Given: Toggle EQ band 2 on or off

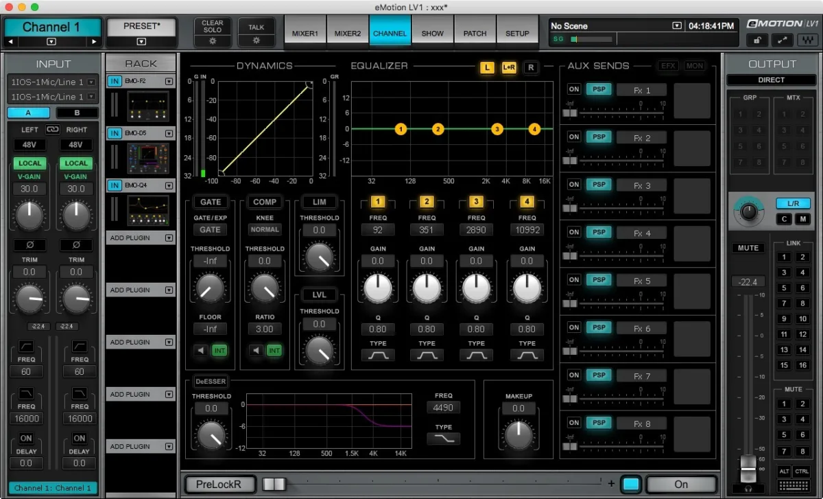Looking at the screenshot, I should click(427, 201).
